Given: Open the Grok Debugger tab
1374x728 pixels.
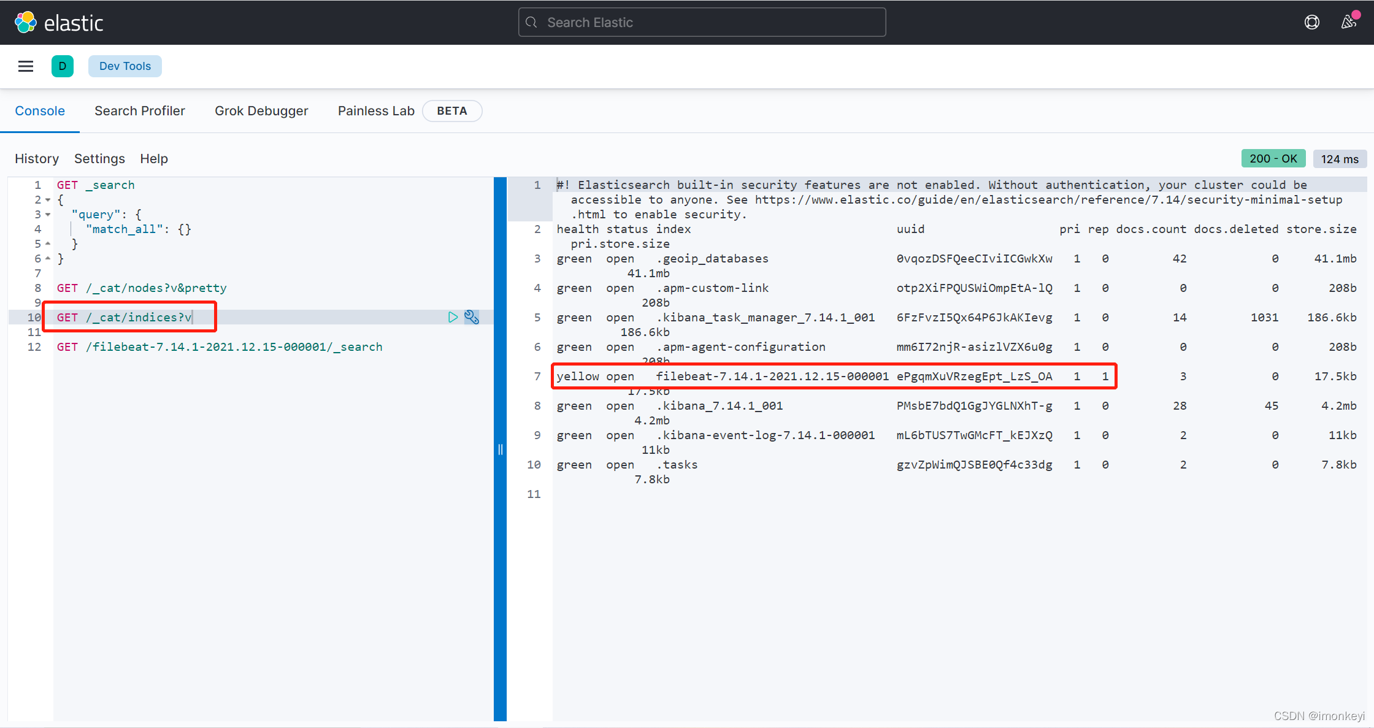Looking at the screenshot, I should tap(261, 111).
